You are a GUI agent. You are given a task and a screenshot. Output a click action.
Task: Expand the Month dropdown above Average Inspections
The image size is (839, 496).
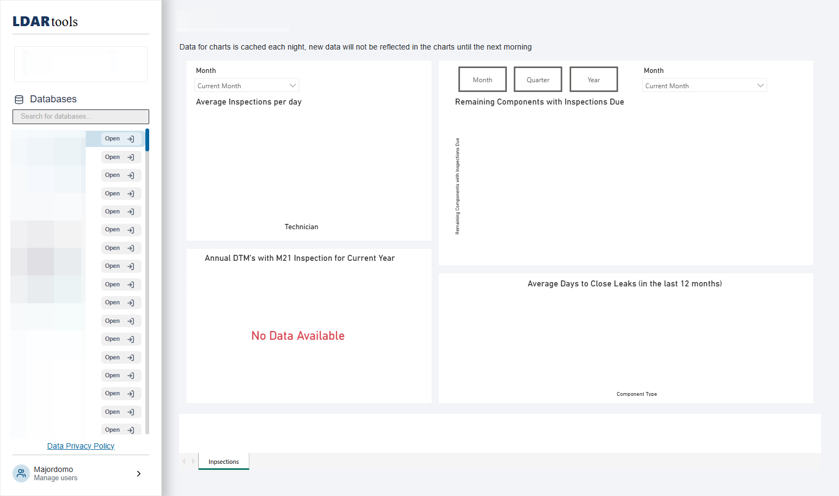click(x=247, y=85)
